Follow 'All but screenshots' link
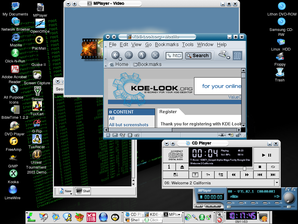The height and width of the screenshot is (224, 298). pyautogui.click(x=129, y=125)
